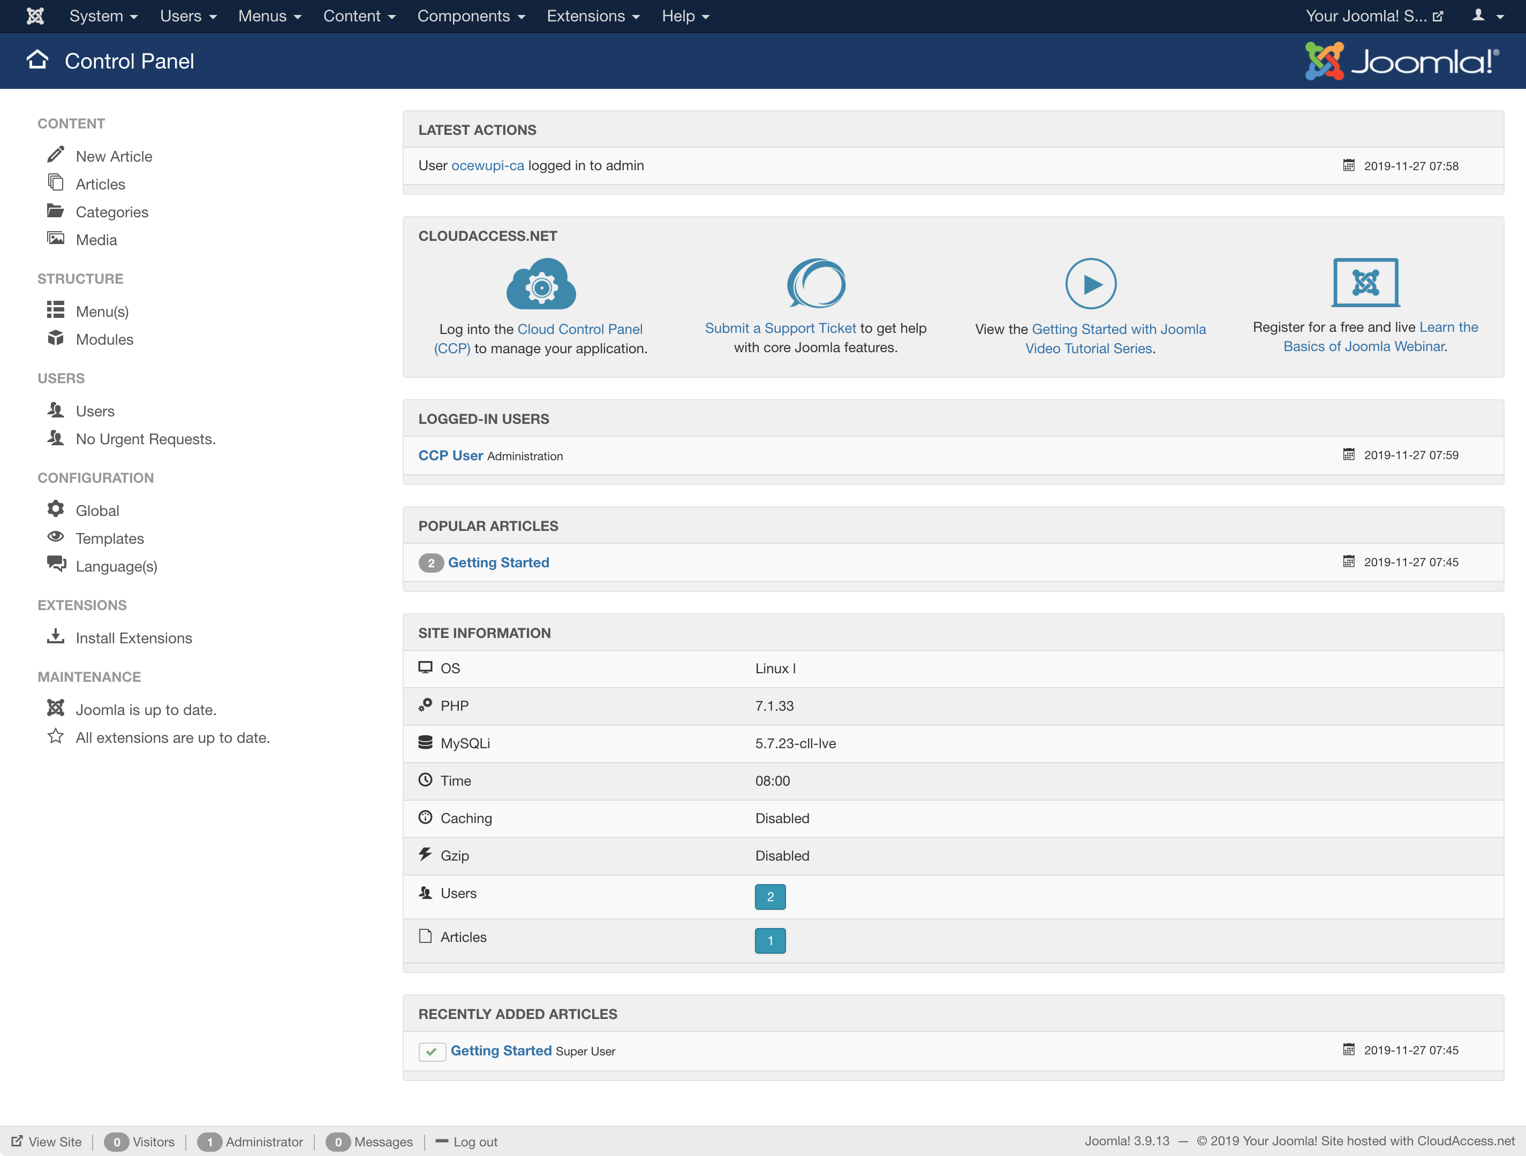Image resolution: width=1526 pixels, height=1156 pixels.
Task: Select Templates under Configuration
Action: tap(110, 539)
